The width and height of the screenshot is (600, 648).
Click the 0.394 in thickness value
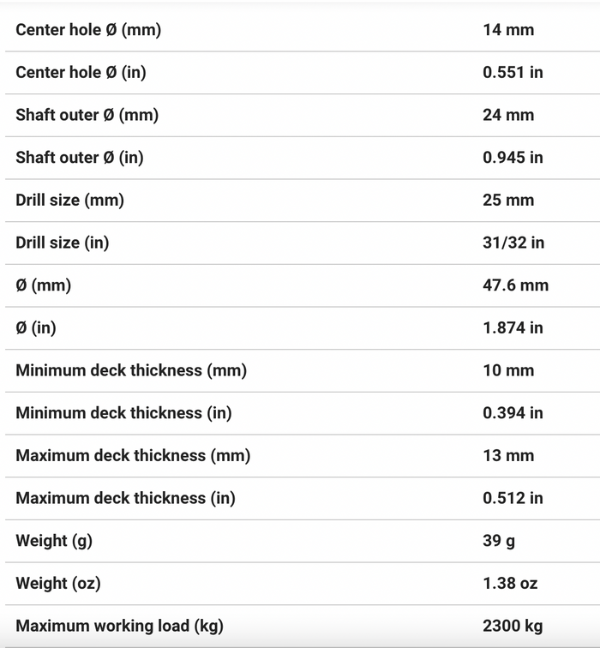(513, 413)
